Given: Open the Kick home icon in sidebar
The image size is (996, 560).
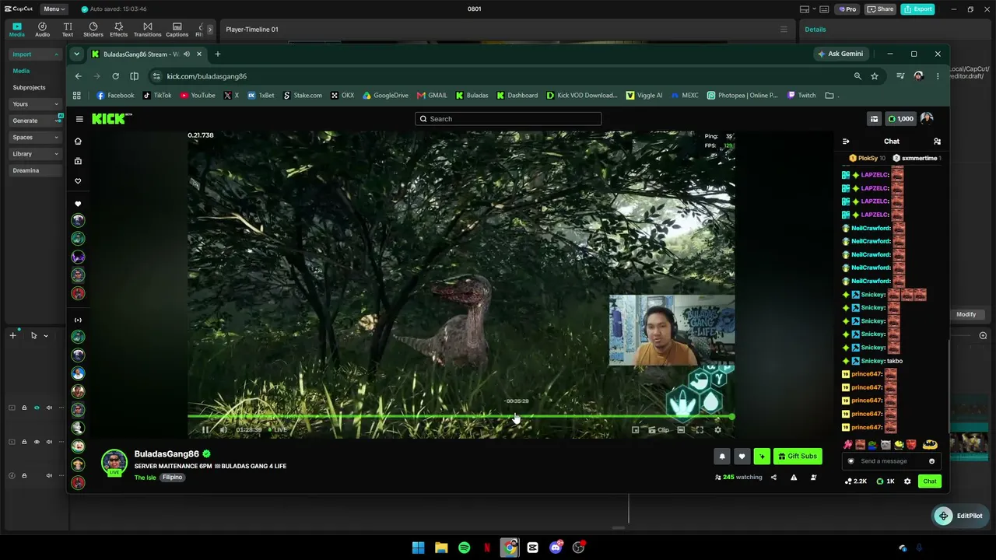Looking at the screenshot, I should (x=78, y=142).
